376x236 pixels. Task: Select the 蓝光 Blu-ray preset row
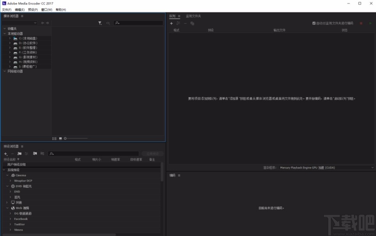(x=81, y=197)
